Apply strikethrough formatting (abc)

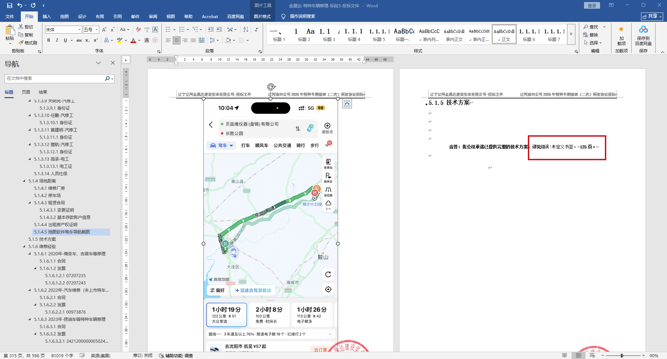coord(79,40)
